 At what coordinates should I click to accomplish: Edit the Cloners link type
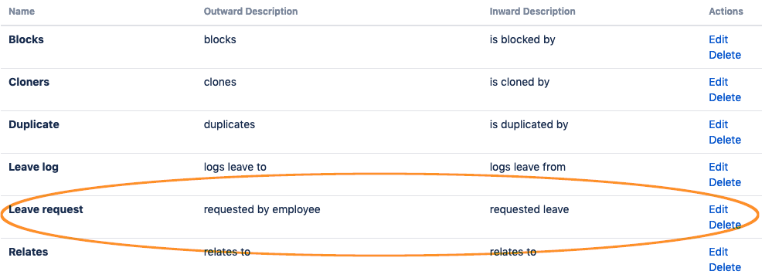tap(718, 82)
